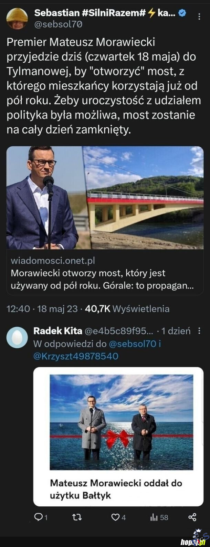Open Radek Kita's profile name
The height and width of the screenshot is (547, 210).
57,331
